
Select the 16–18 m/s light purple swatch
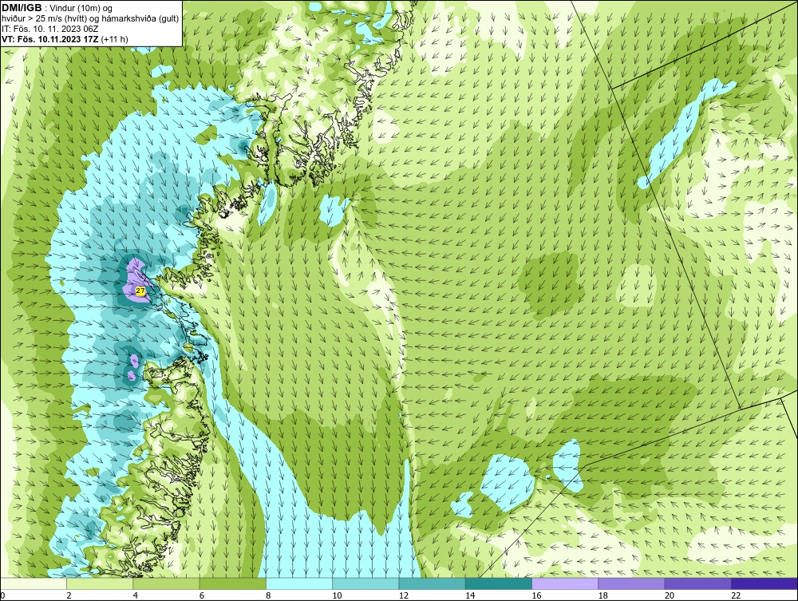(x=565, y=583)
